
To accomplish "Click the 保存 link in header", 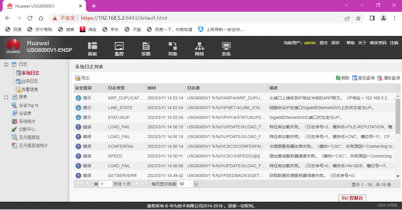I will click(x=335, y=43).
